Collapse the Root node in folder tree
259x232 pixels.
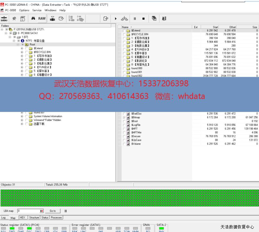coord(18,45)
